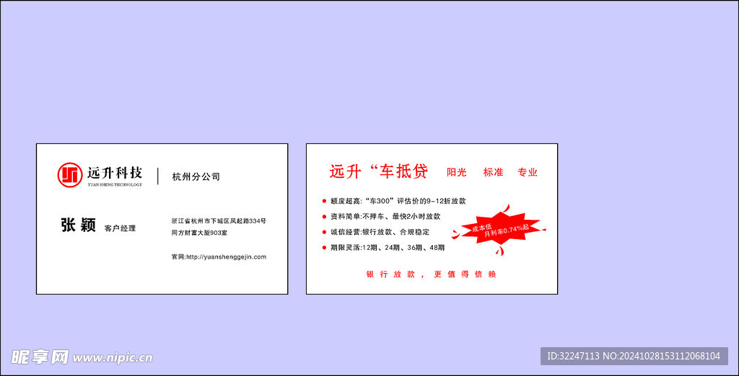Image resolution: width=739 pixels, height=376 pixels.
Task: Select the 远升科技 company name text
Action: [115, 173]
